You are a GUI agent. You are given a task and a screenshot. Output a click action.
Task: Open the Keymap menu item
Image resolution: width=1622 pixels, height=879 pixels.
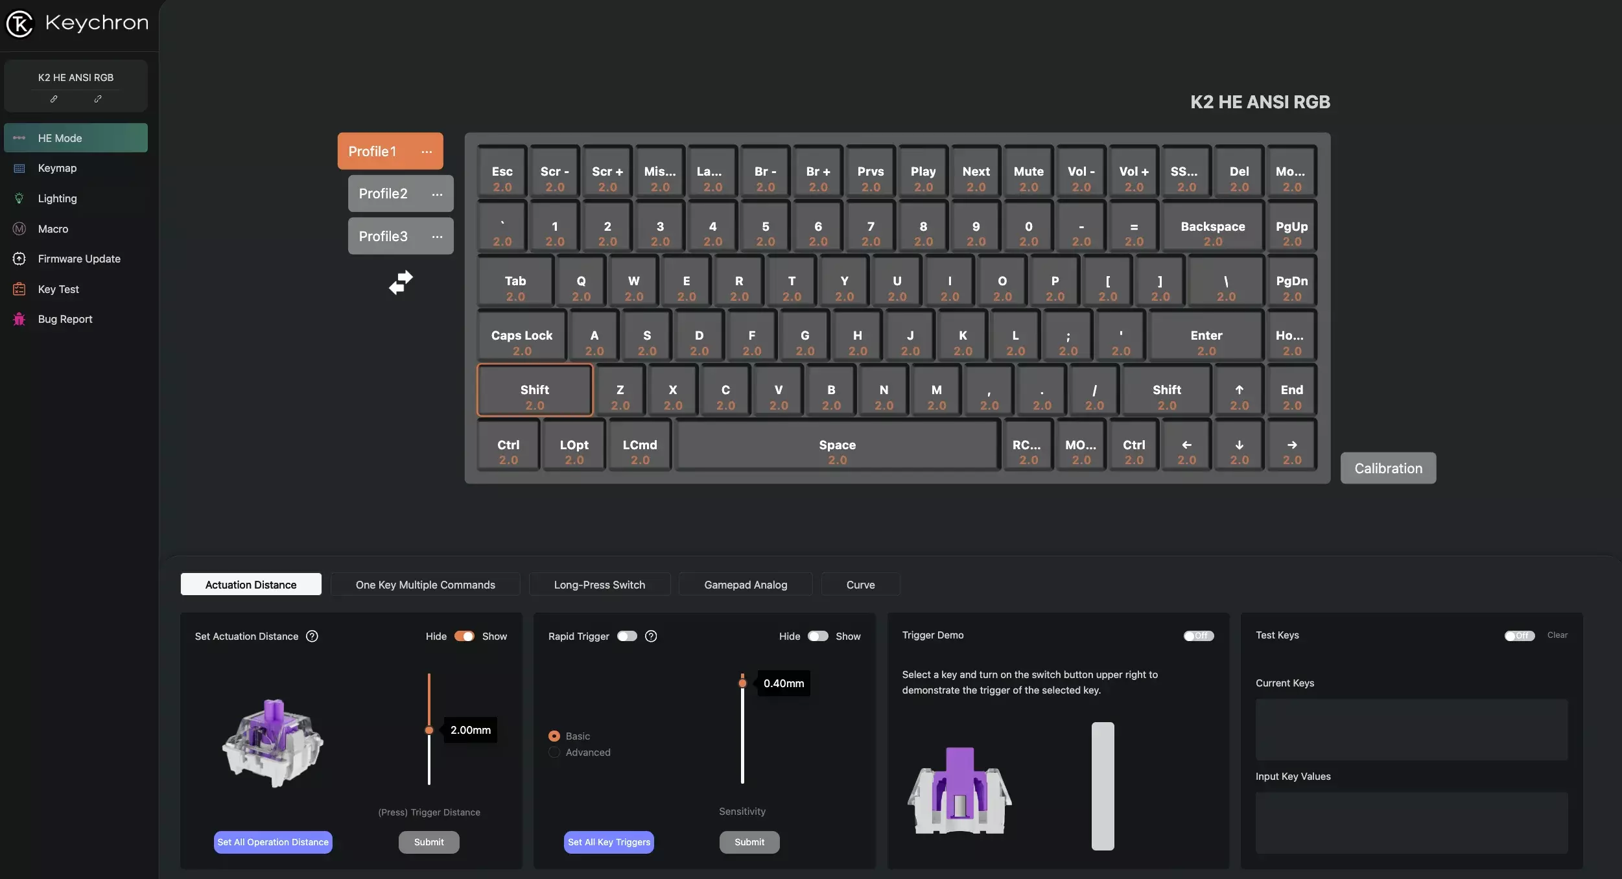[x=57, y=168]
